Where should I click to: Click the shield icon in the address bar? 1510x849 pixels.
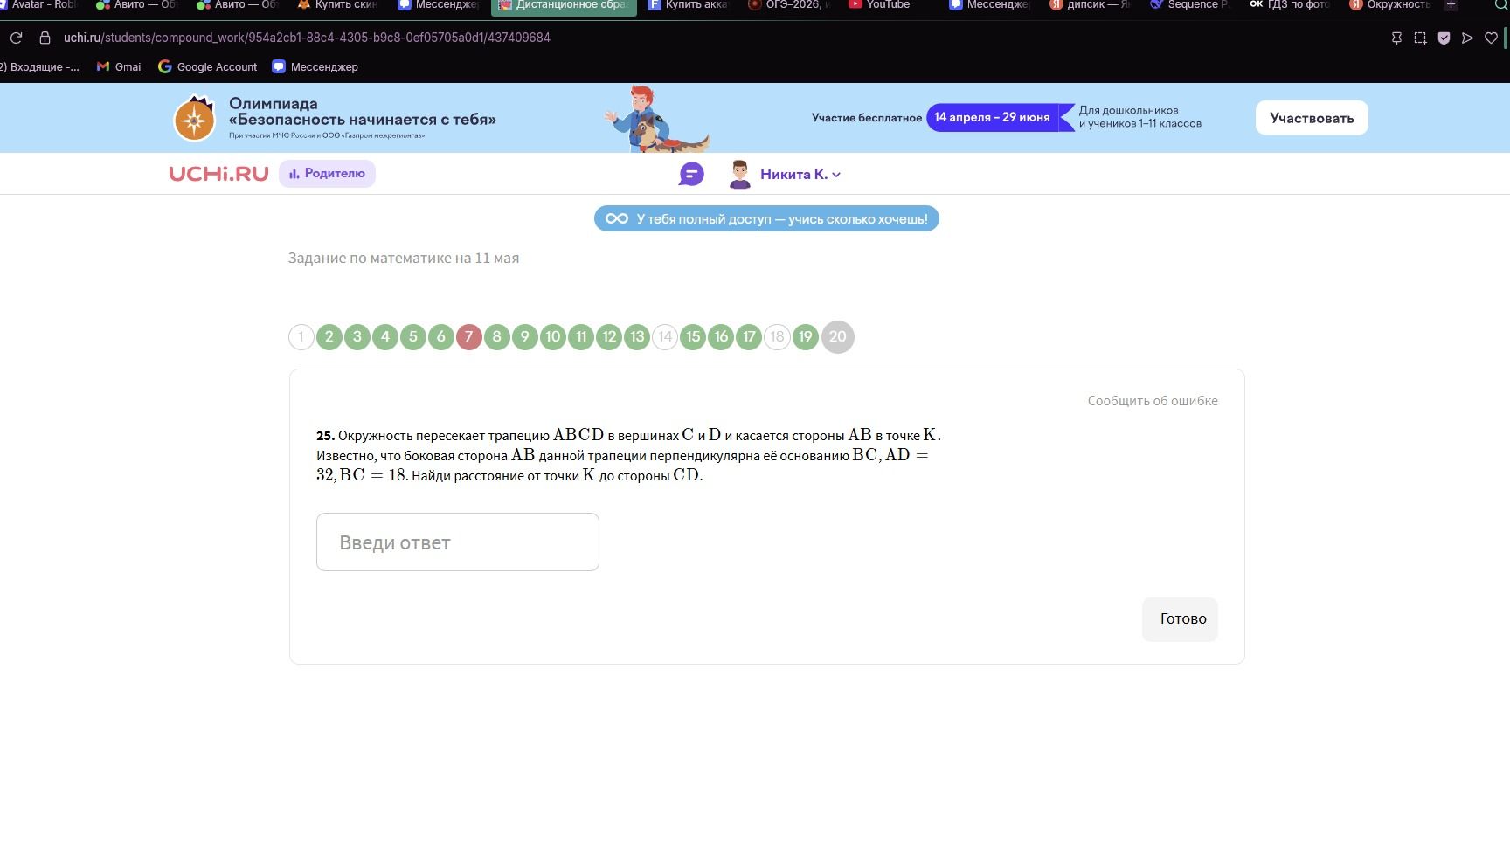tap(1444, 38)
